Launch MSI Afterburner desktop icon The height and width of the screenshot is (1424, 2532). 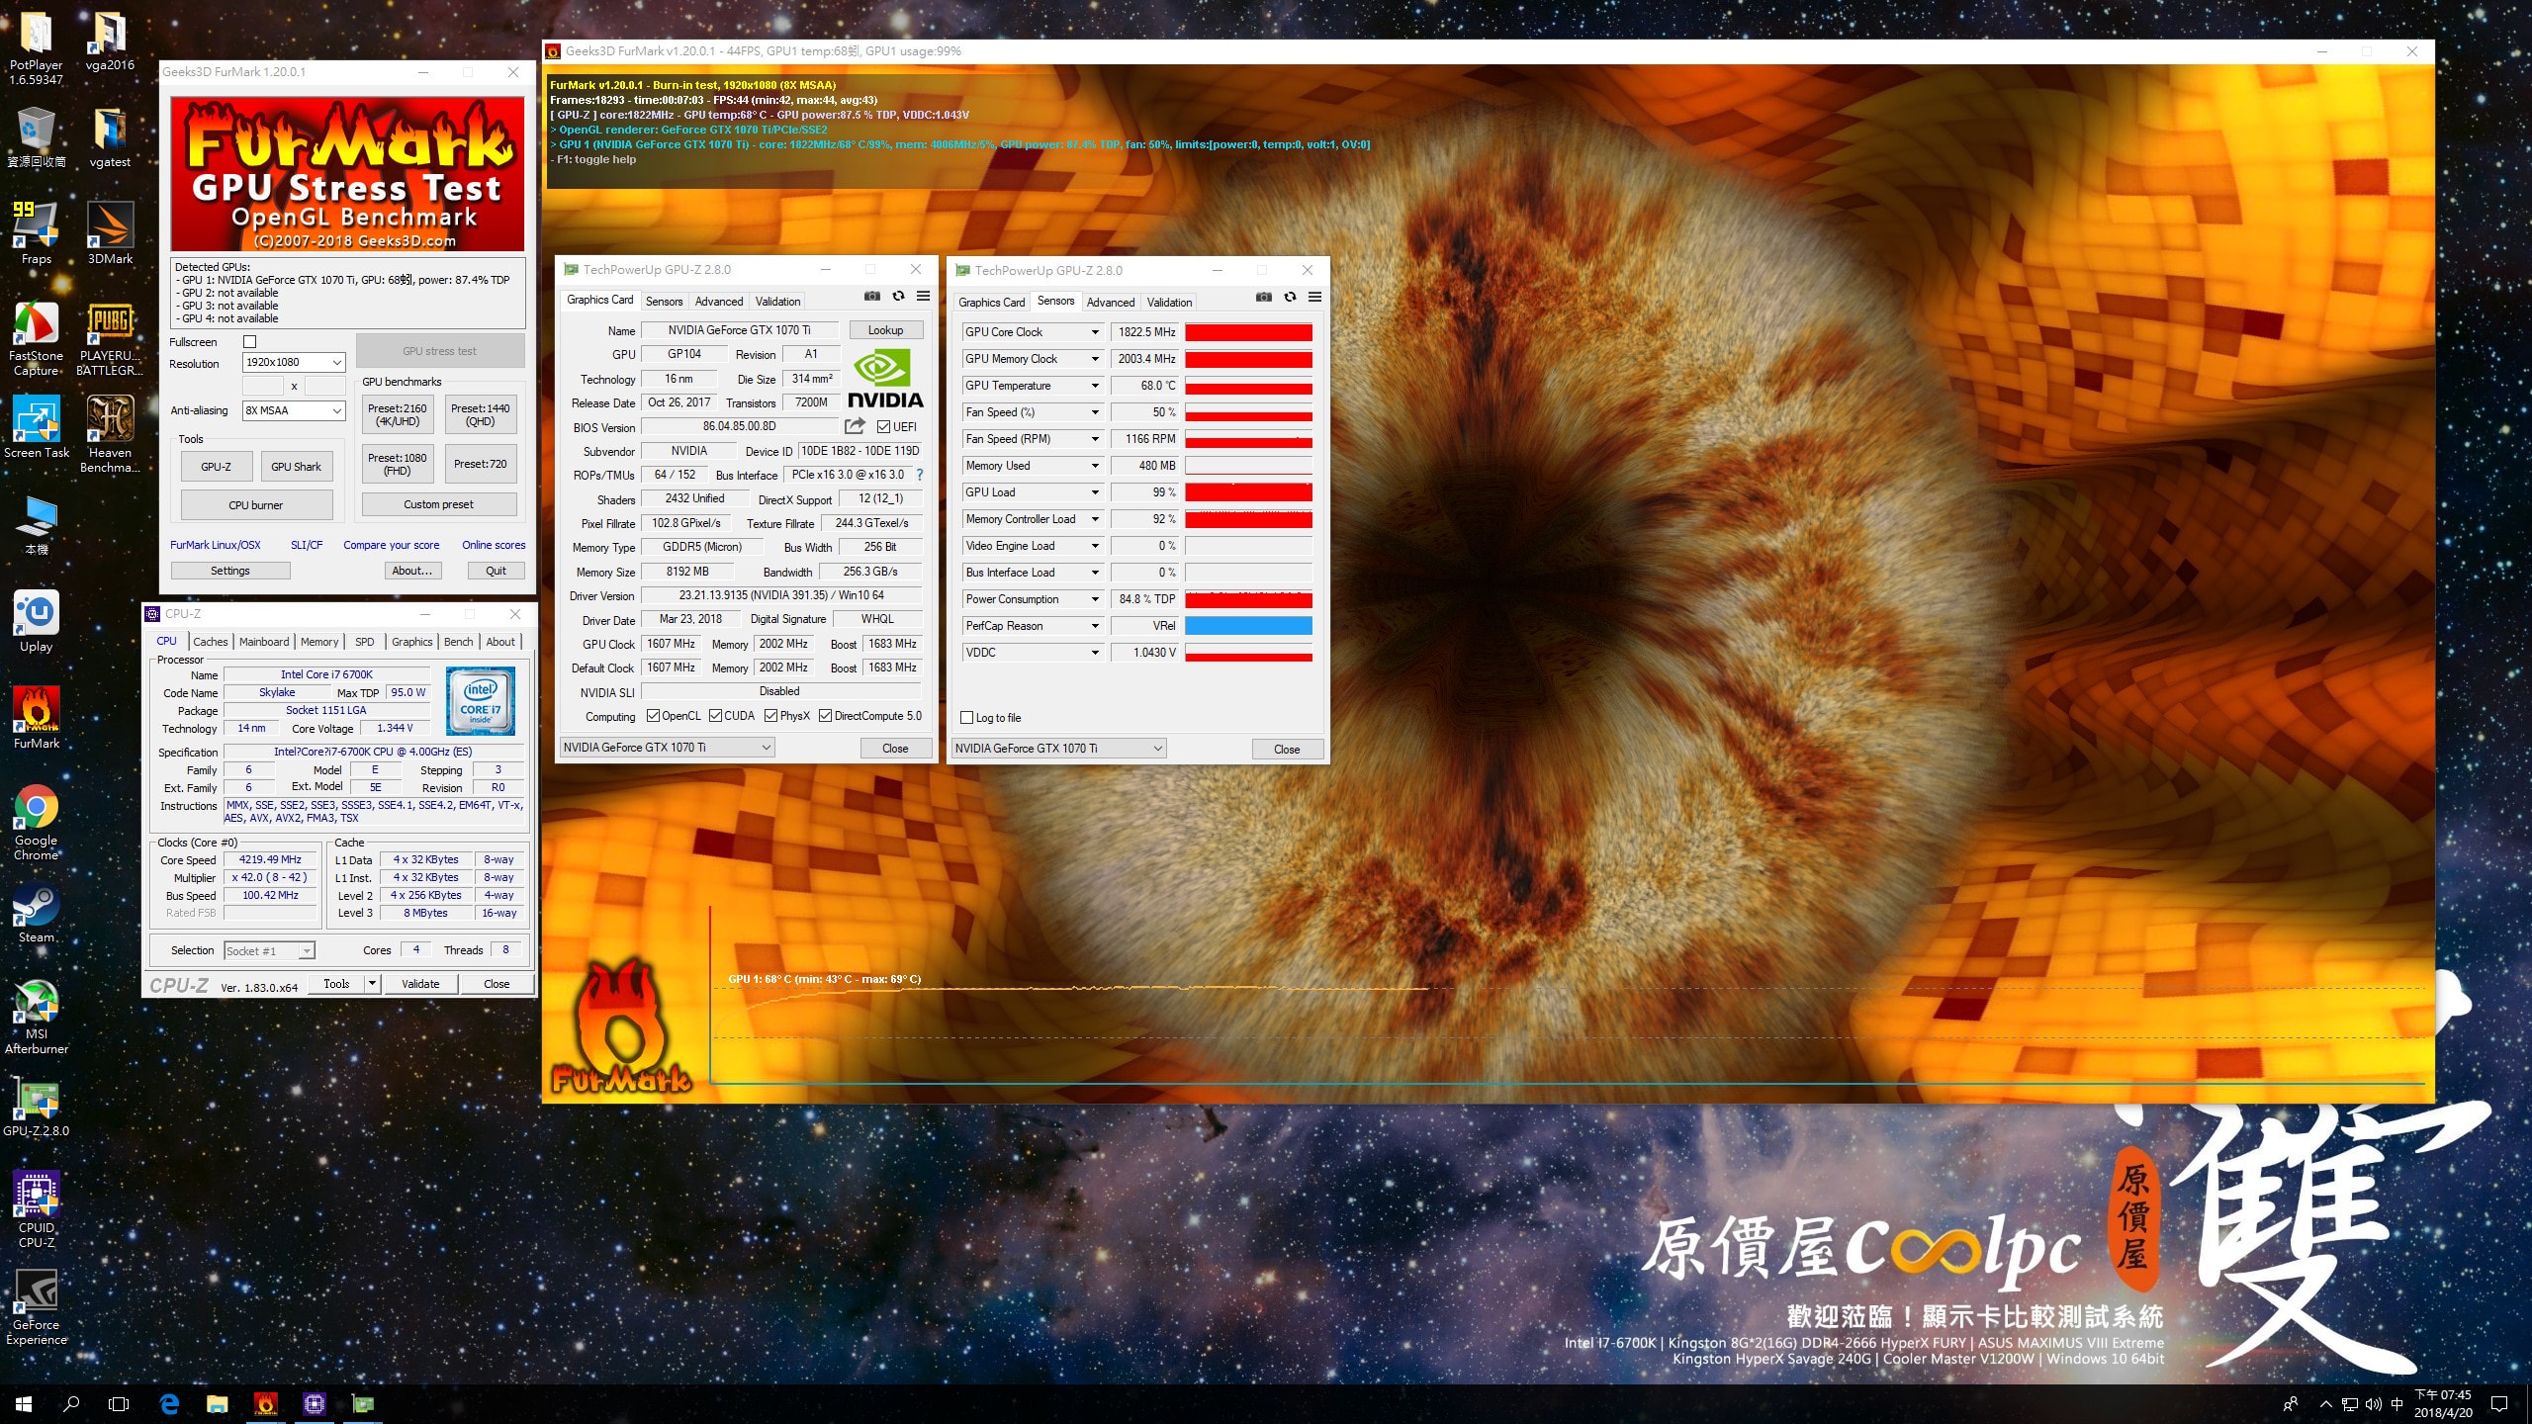(x=37, y=1017)
